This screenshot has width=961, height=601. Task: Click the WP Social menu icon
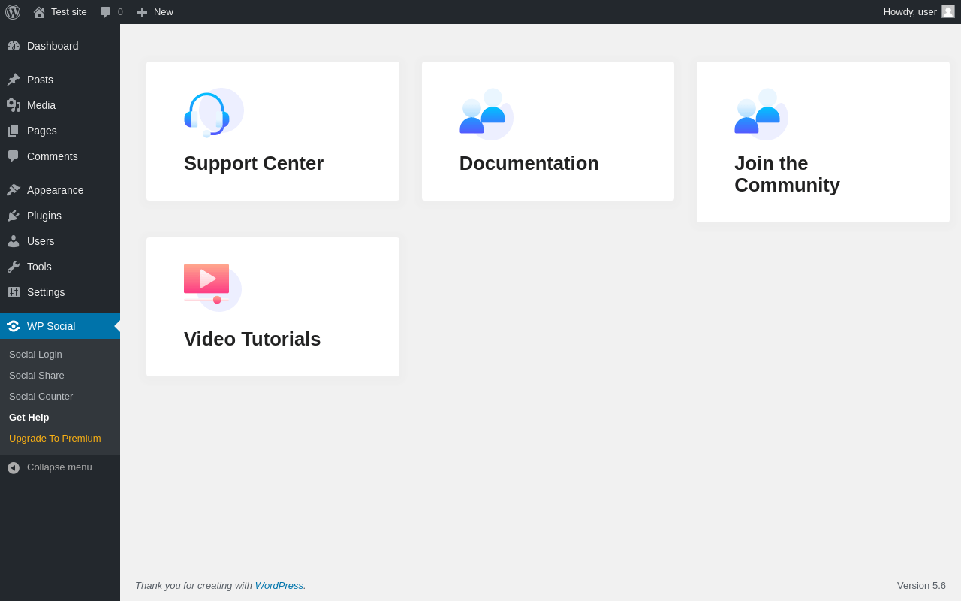coord(14,326)
